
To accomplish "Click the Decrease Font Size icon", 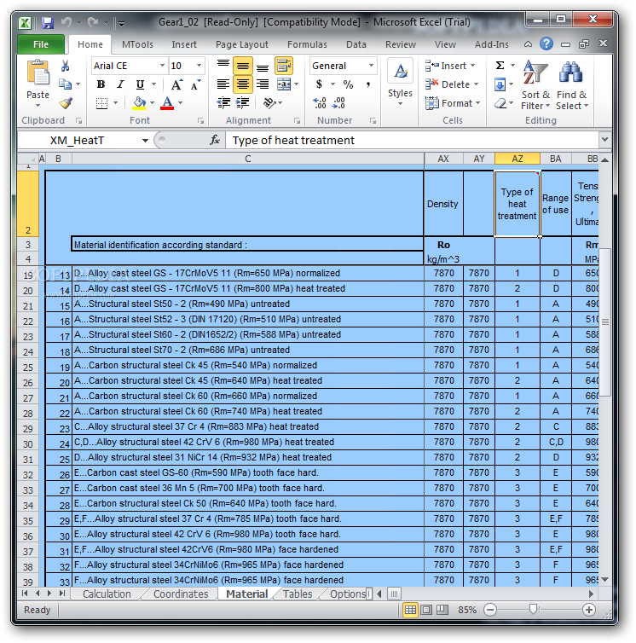I will pyautogui.click(x=195, y=84).
